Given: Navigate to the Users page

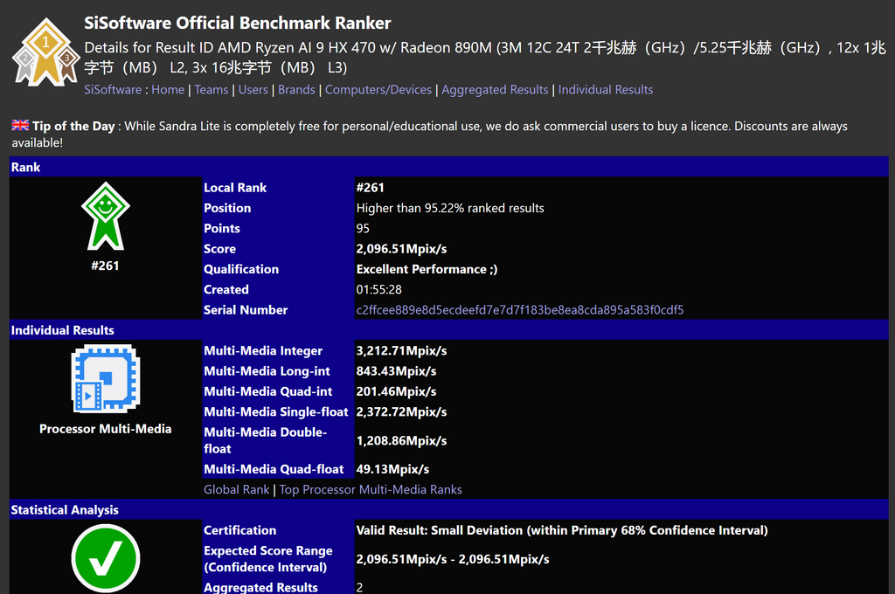Looking at the screenshot, I should pyautogui.click(x=253, y=90).
